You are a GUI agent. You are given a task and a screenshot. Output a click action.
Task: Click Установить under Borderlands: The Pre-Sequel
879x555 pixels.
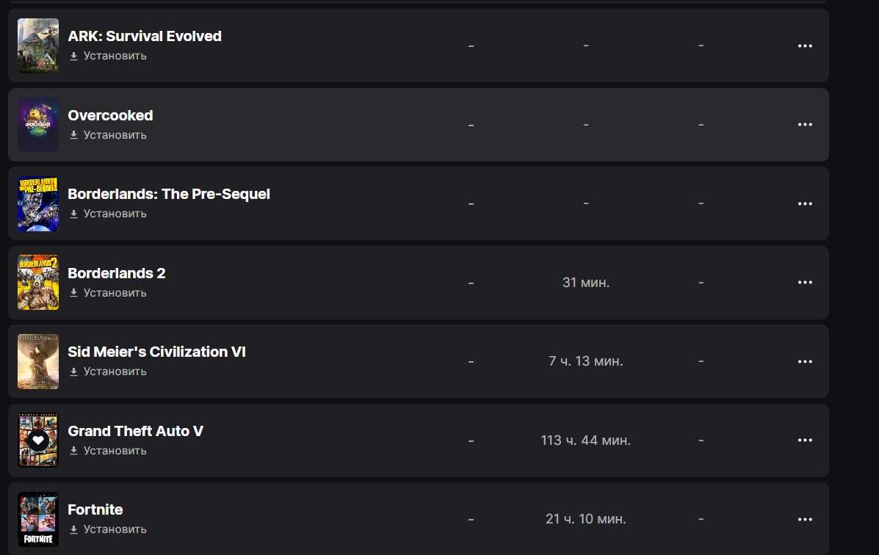[x=108, y=214]
